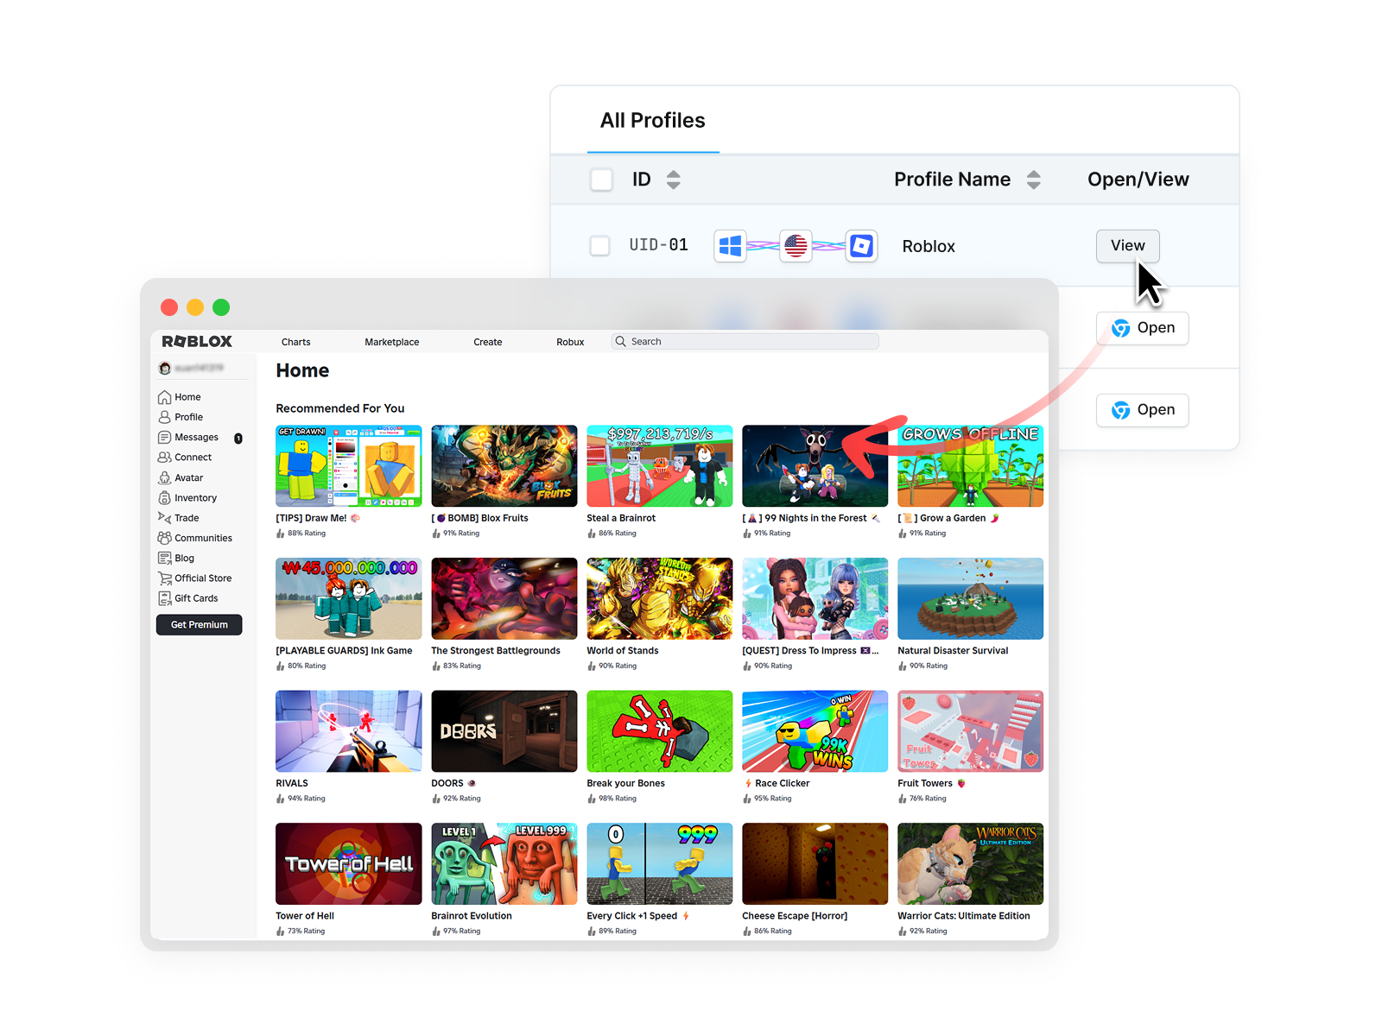The width and height of the screenshot is (1382, 1036).
Task: Click the US flag icon for UID-01
Action: tap(796, 246)
